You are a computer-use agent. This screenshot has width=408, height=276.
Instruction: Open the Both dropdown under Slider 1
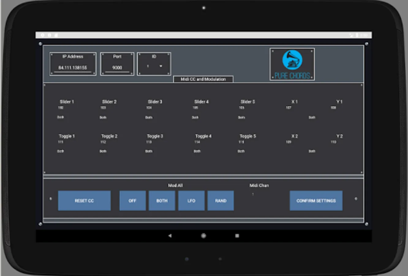61,117
